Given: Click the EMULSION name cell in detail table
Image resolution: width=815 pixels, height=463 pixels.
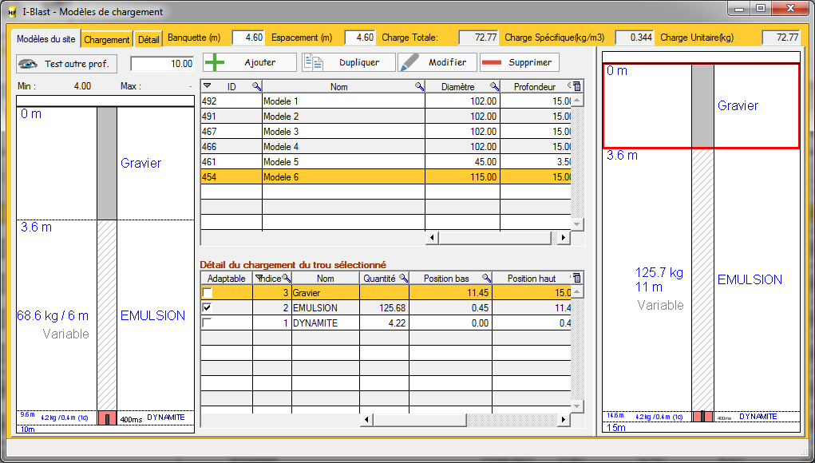Looking at the screenshot, I should [326, 307].
